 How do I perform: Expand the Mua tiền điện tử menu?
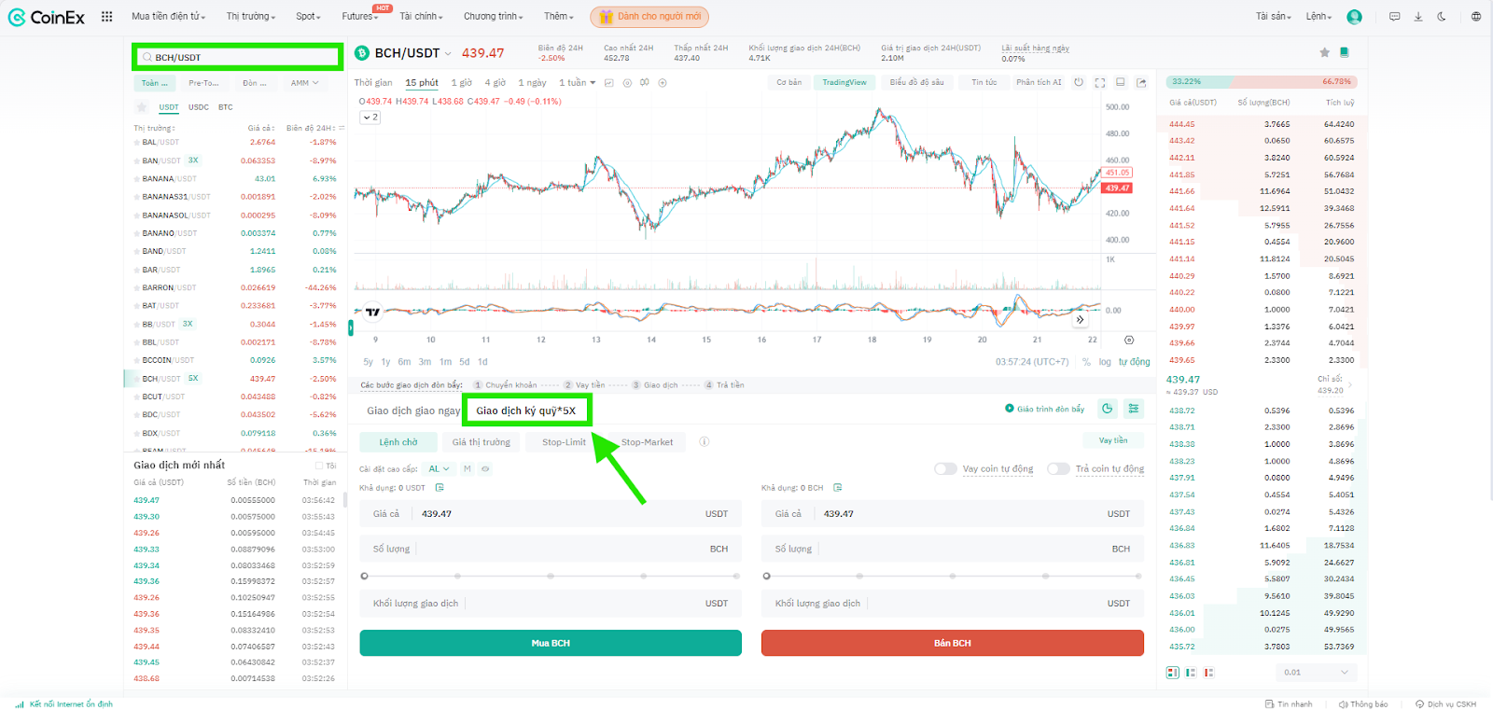(169, 17)
